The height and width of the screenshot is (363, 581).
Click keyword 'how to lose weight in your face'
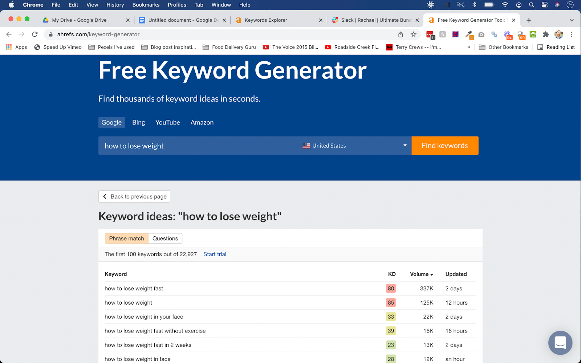click(144, 317)
